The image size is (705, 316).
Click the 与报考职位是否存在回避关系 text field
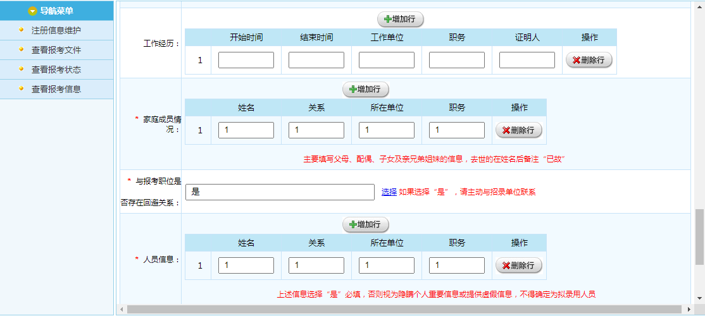pos(280,192)
